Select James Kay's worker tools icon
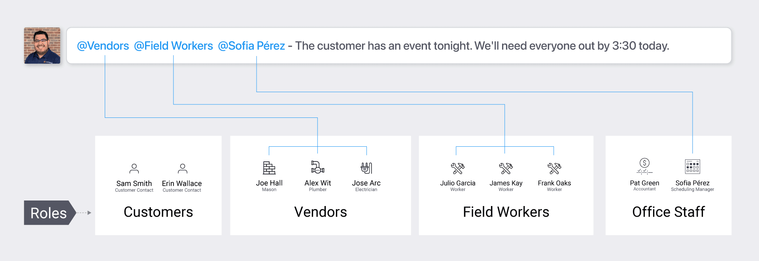 (506, 168)
